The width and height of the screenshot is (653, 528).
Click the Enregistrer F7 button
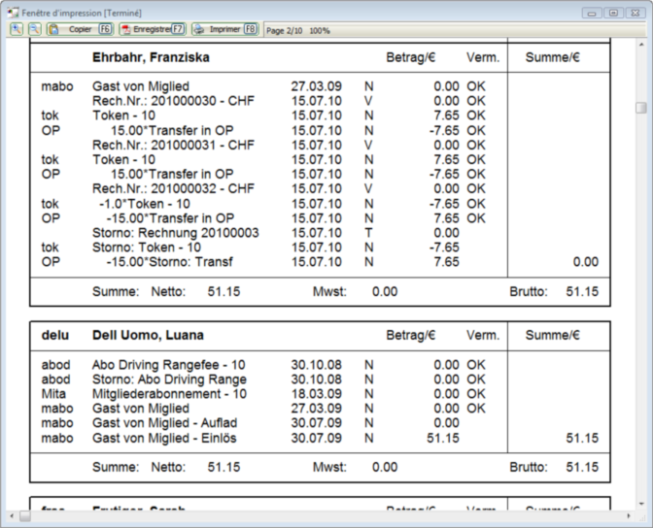point(153,29)
